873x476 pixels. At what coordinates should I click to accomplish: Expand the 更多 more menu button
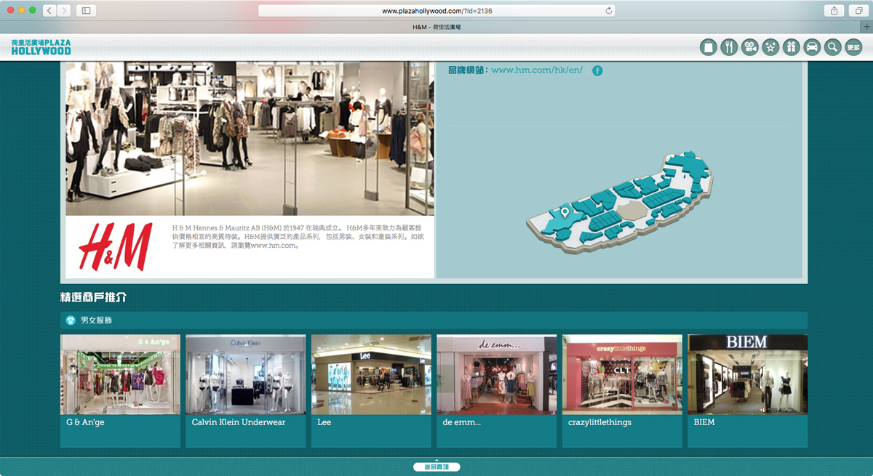(x=853, y=47)
